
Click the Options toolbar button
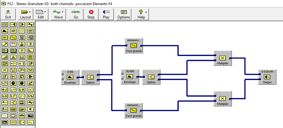[x=124, y=14]
